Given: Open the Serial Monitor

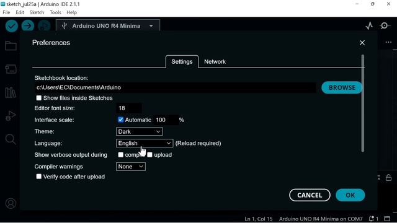Looking at the screenshot, I should coord(385,26).
